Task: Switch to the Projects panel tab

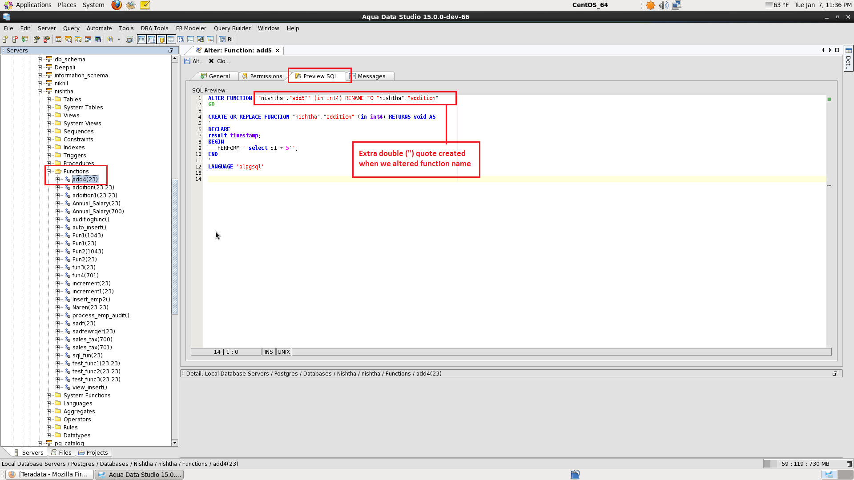Action: pyautogui.click(x=93, y=453)
